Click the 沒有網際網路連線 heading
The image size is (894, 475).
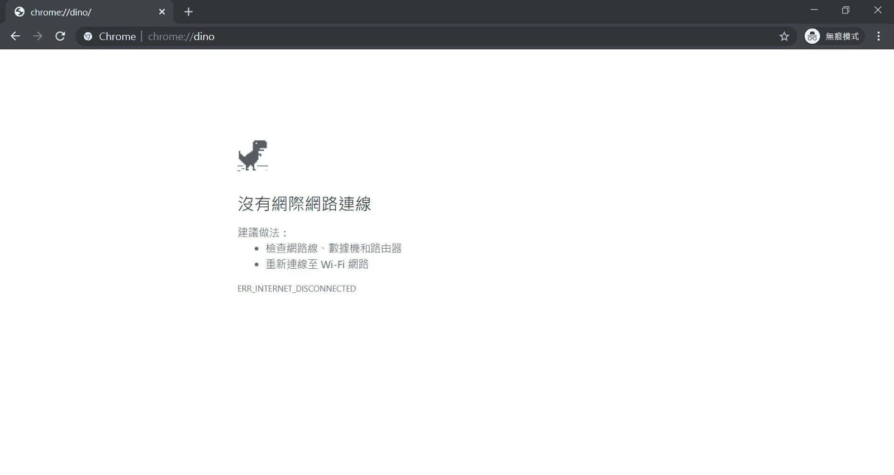point(305,204)
